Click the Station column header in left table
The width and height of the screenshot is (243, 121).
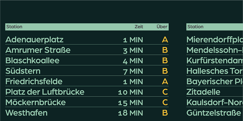pyautogui.click(x=14, y=27)
